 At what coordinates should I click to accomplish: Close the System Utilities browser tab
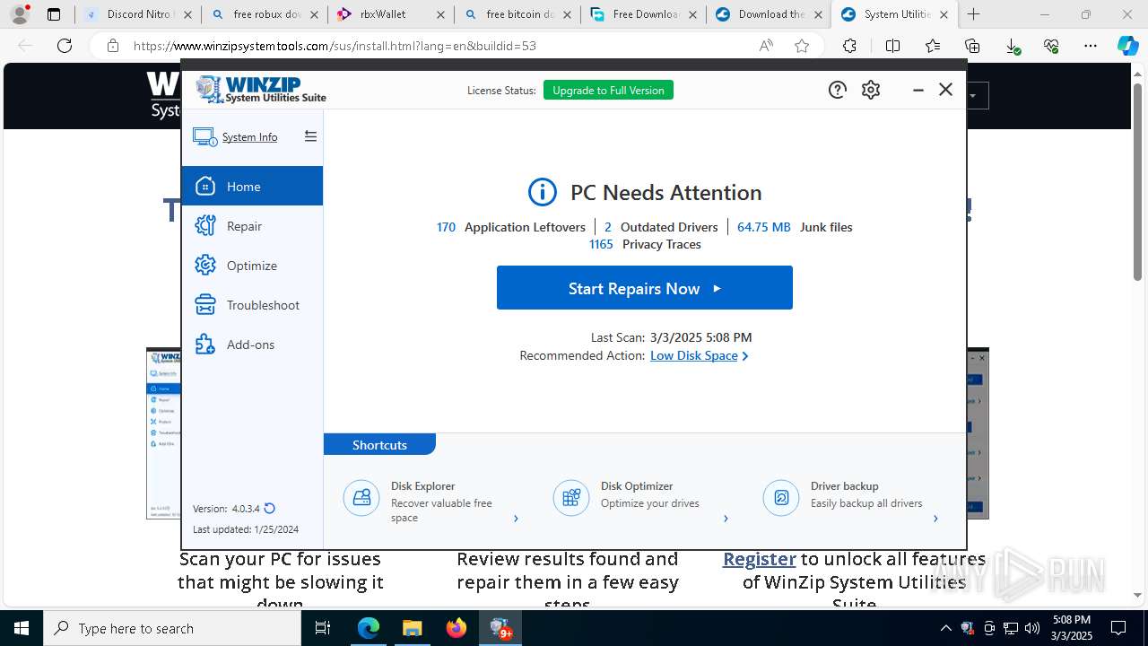click(x=944, y=14)
